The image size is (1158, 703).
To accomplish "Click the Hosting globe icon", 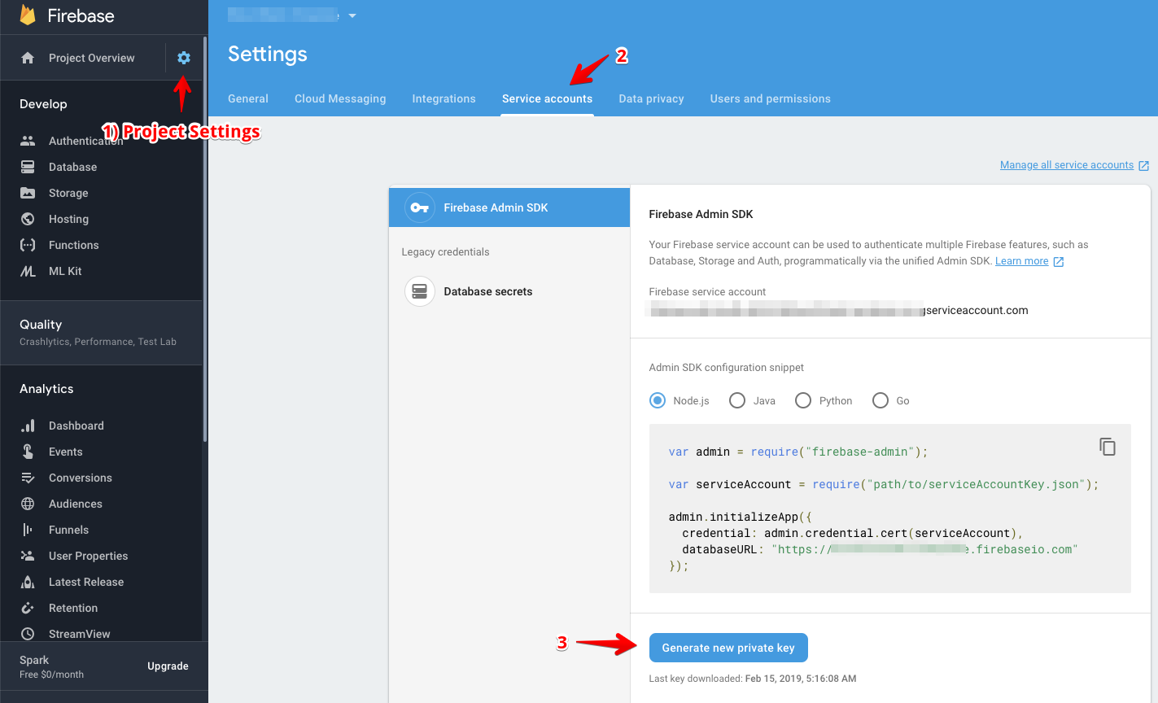I will (28, 219).
